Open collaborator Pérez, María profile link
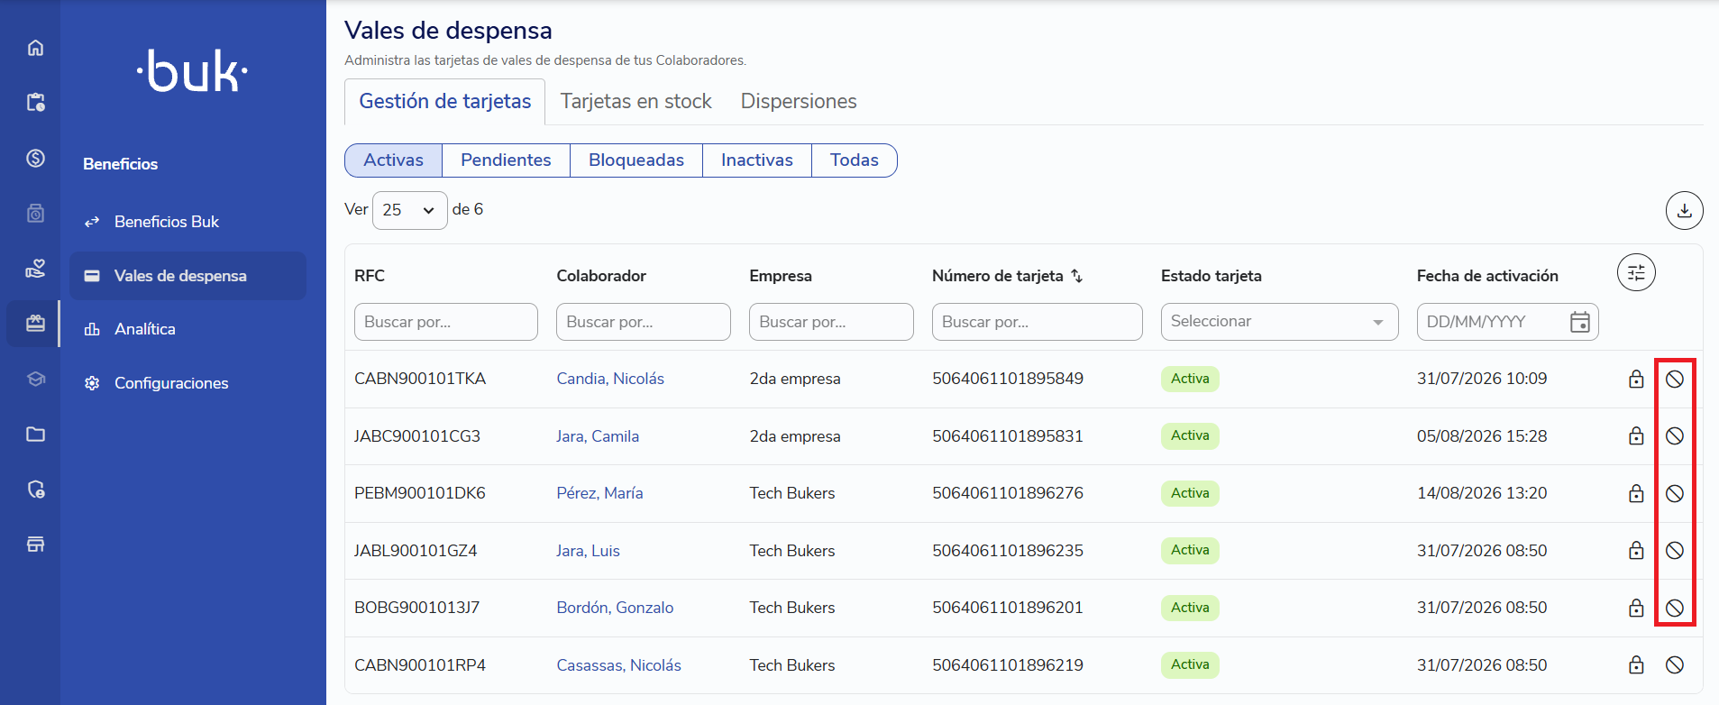Screen dimensions: 1719x705 (x=599, y=493)
